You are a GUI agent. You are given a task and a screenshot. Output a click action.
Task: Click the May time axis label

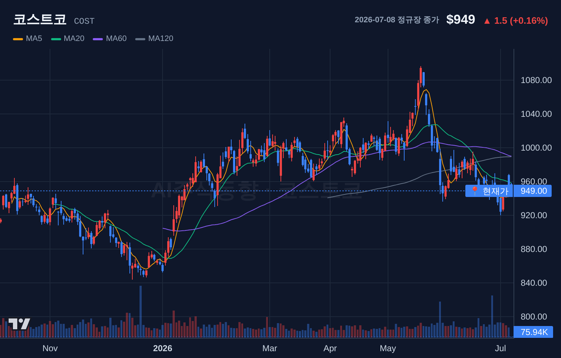tap(388, 348)
